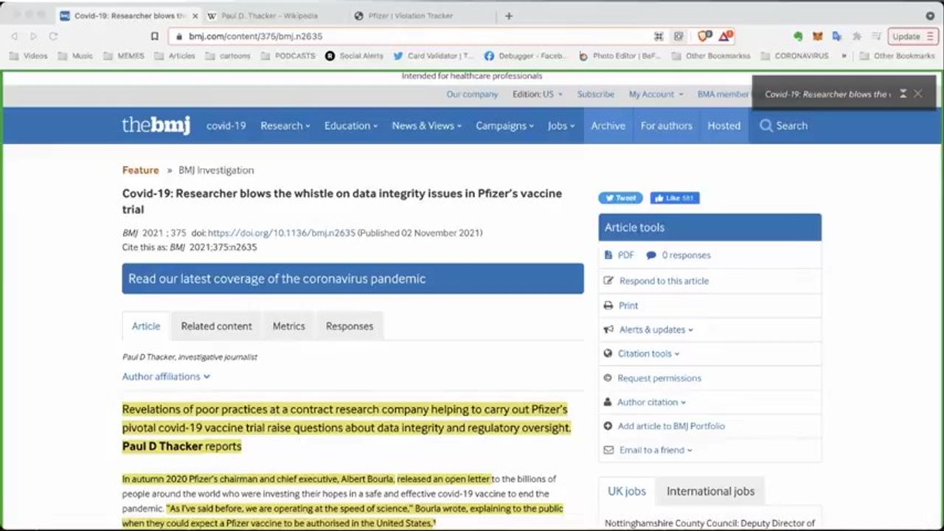Click the PDF icon in Article tools

click(608, 255)
